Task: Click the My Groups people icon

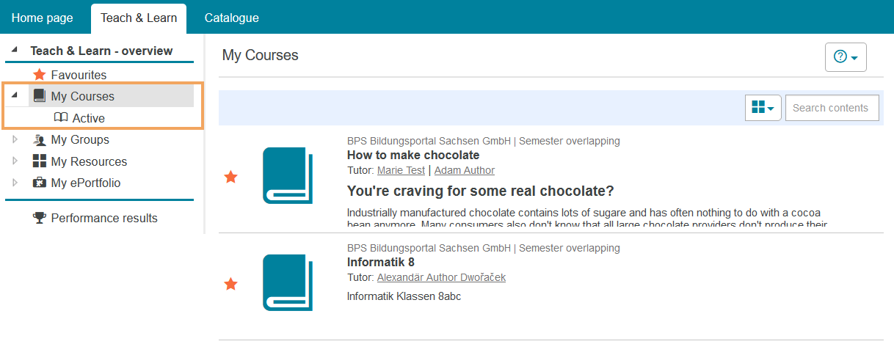Action: pos(40,139)
